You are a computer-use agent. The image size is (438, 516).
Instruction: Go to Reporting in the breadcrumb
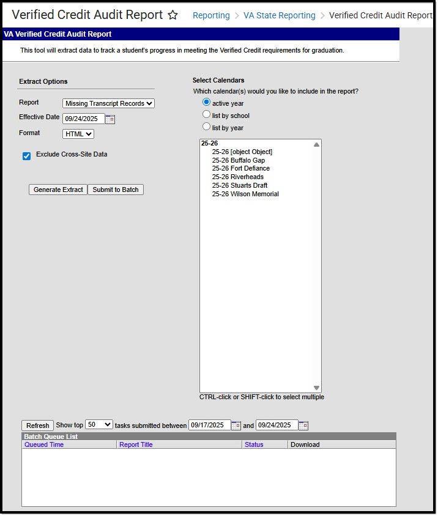(x=211, y=15)
